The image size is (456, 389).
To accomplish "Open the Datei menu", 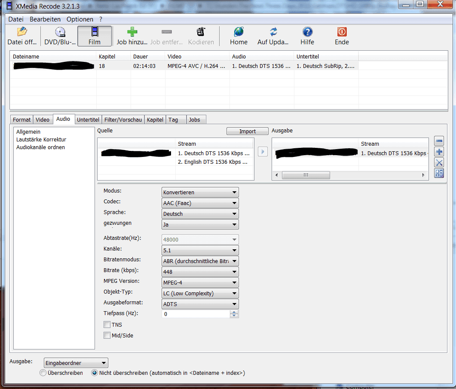I will pyautogui.click(x=16, y=19).
